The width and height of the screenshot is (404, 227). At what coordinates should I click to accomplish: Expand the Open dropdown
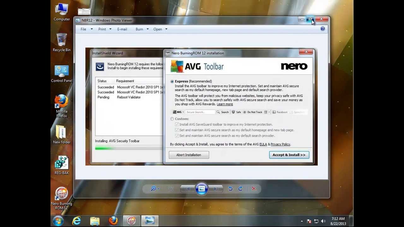166,29
